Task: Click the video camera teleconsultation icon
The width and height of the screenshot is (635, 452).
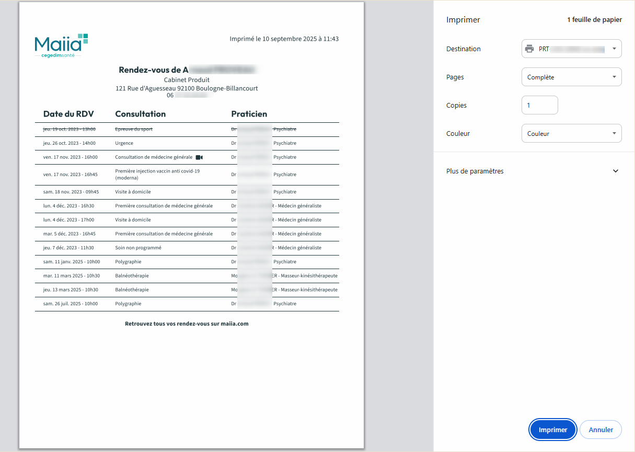Action: 199,157
